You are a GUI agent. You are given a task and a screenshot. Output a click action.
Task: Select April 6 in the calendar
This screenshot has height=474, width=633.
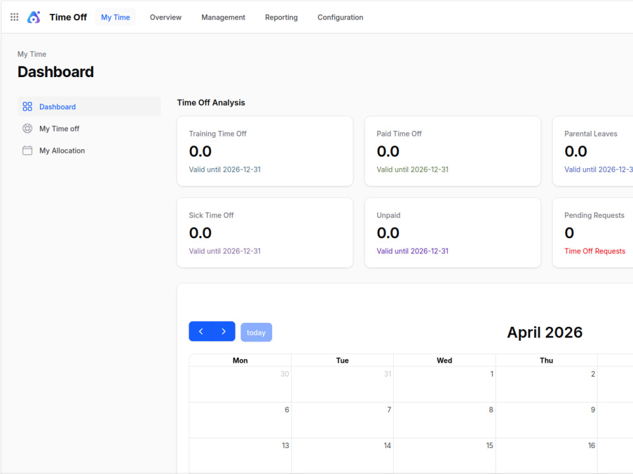coord(240,420)
